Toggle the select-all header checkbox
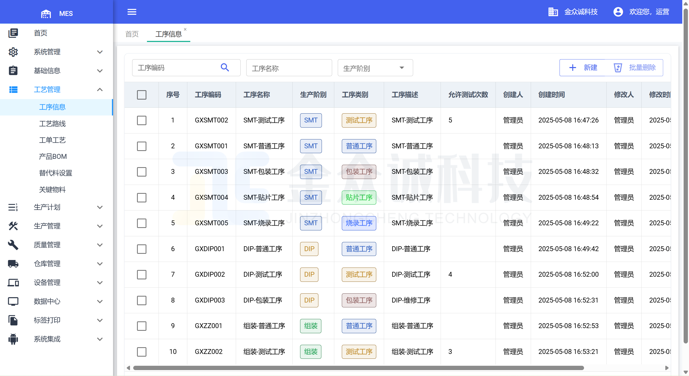The image size is (689, 376). (142, 95)
